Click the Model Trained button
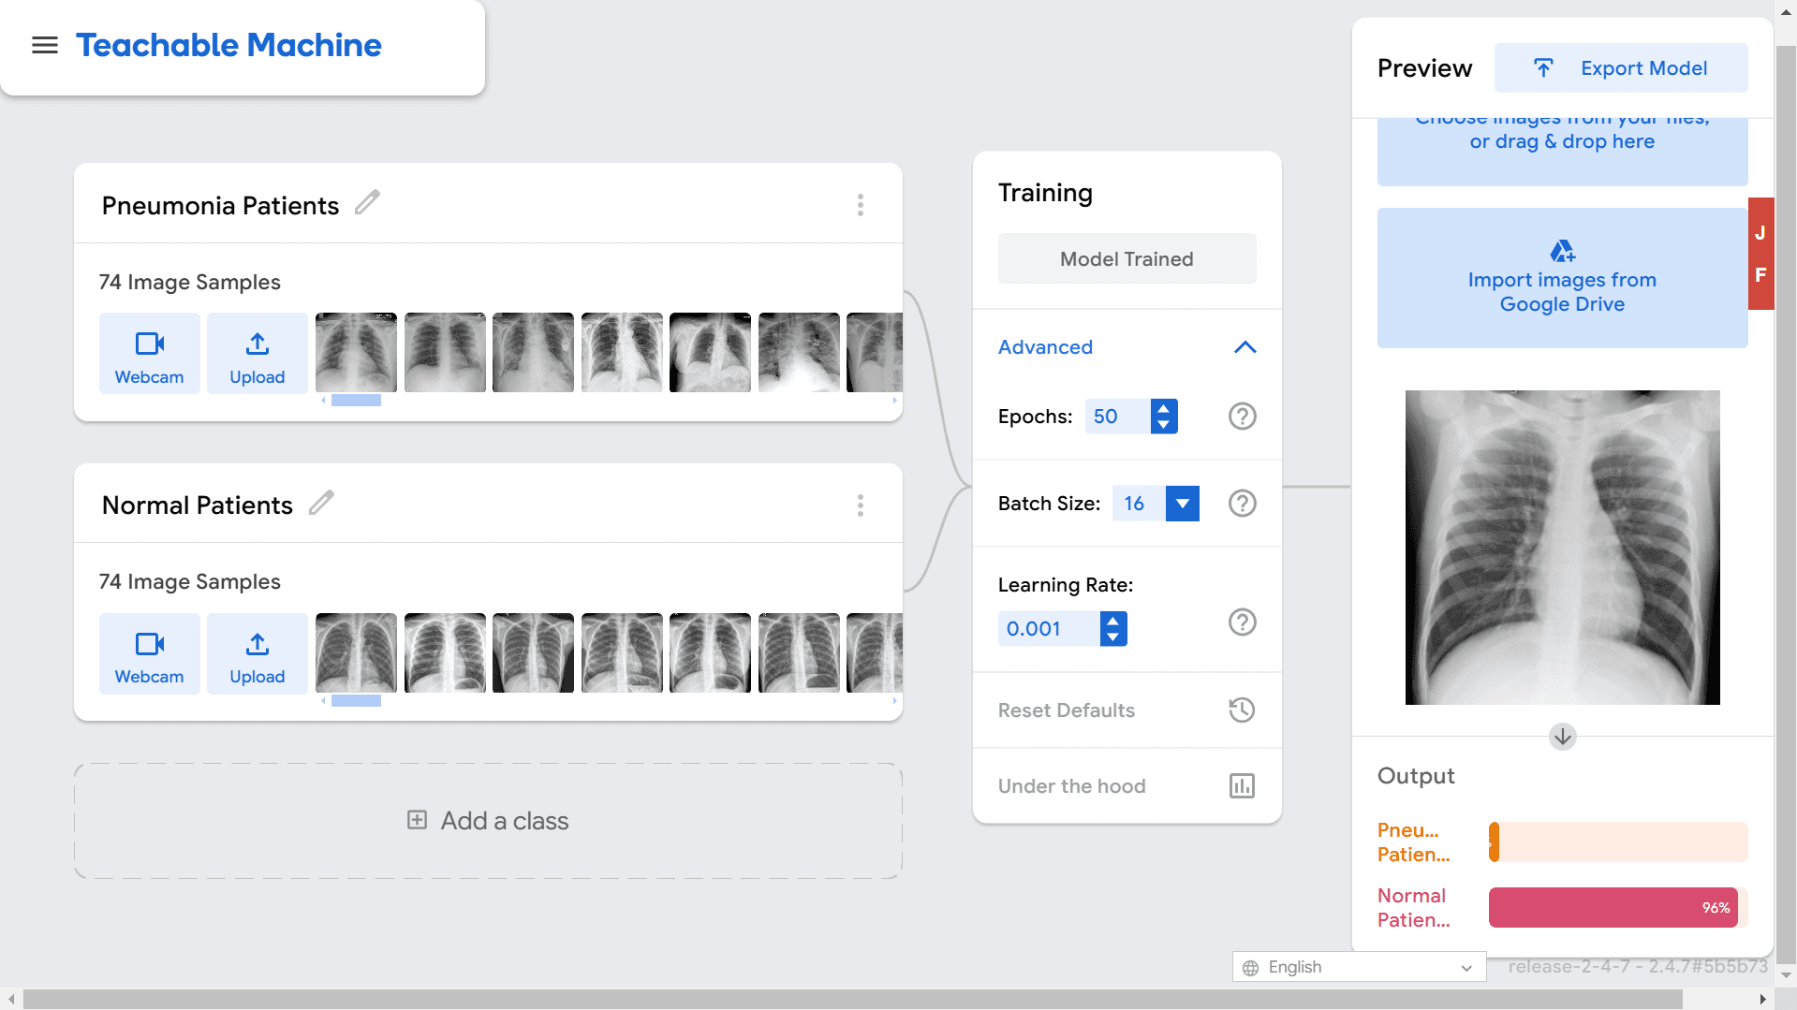 click(1127, 259)
